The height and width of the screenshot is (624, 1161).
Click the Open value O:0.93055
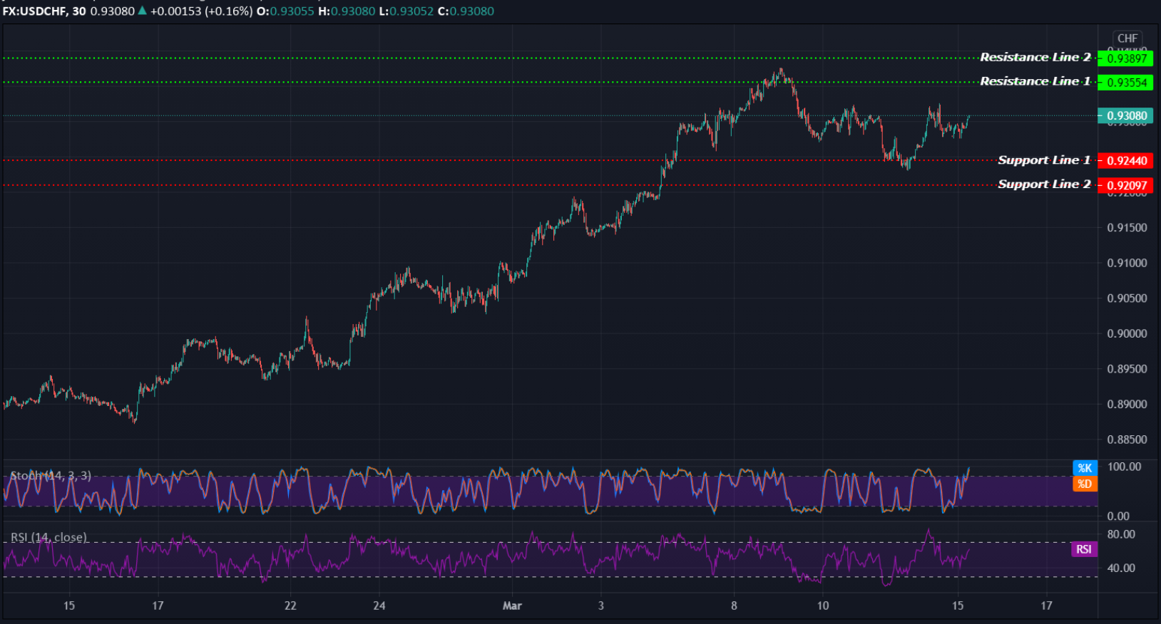[285, 11]
